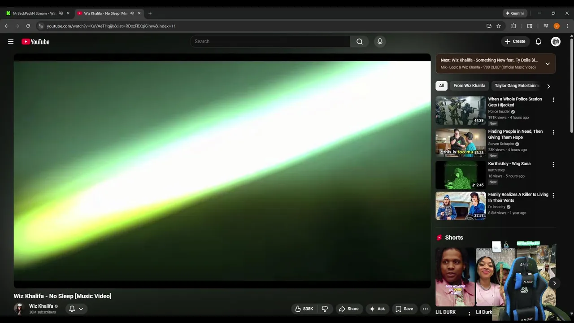Open the Chrome extensions puzzle icon
Viewport: 574px width, 323px height.
coord(514,26)
